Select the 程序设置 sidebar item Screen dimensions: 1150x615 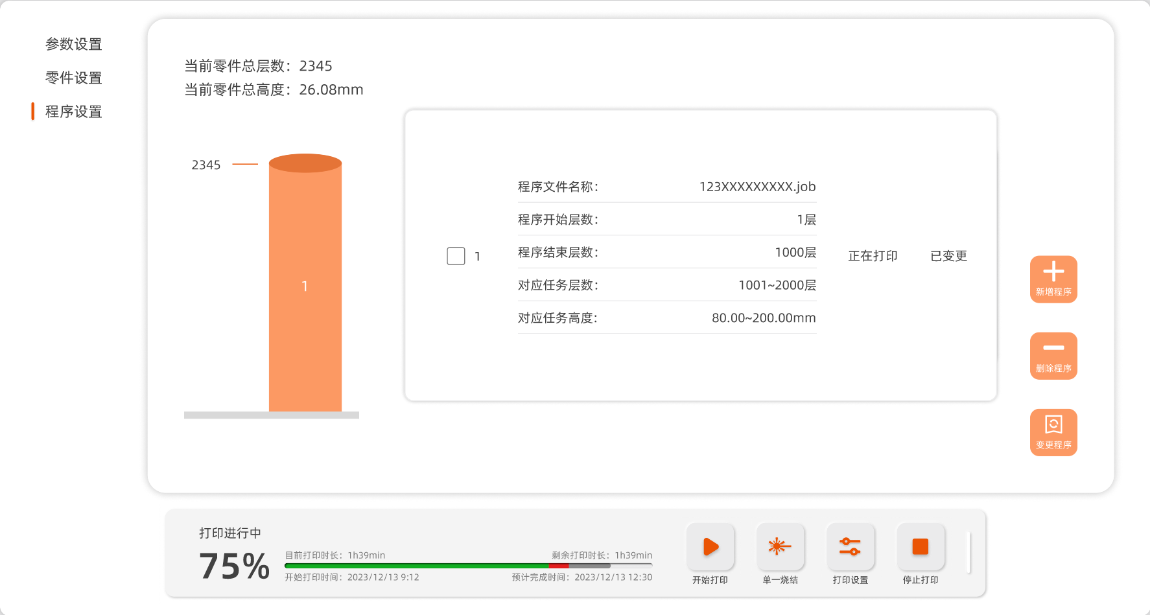coord(74,111)
